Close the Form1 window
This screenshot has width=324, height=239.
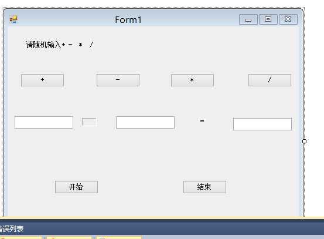pos(288,19)
